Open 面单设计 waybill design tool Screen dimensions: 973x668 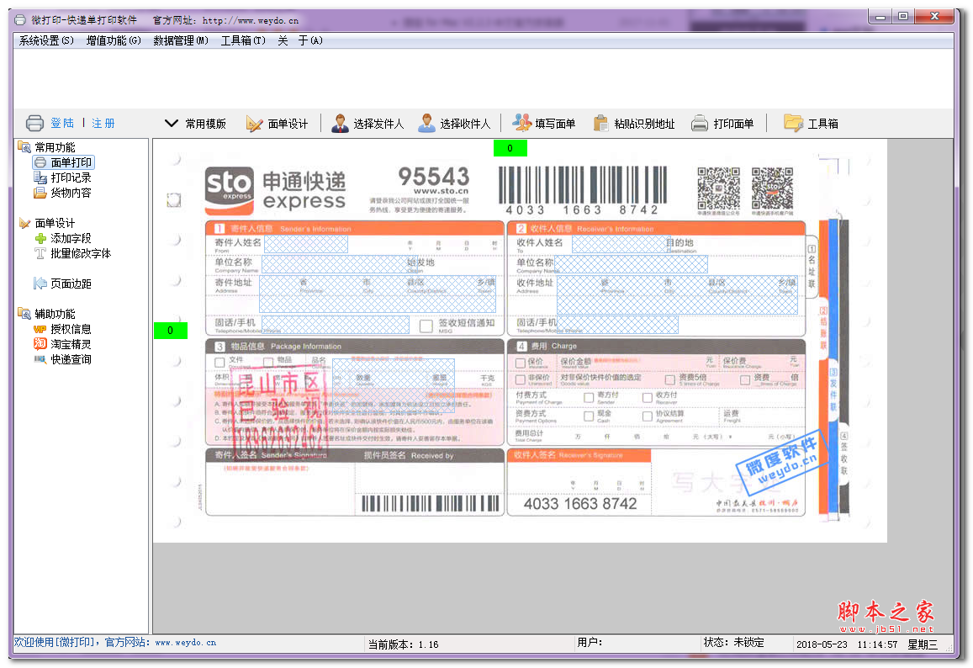[x=279, y=122]
